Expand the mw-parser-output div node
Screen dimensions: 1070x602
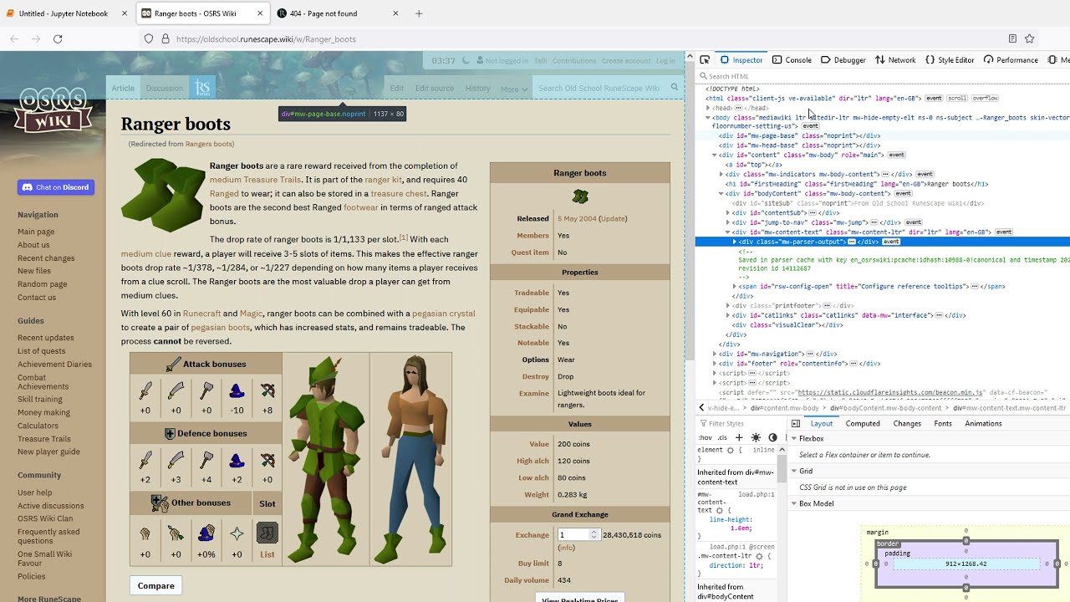735,242
